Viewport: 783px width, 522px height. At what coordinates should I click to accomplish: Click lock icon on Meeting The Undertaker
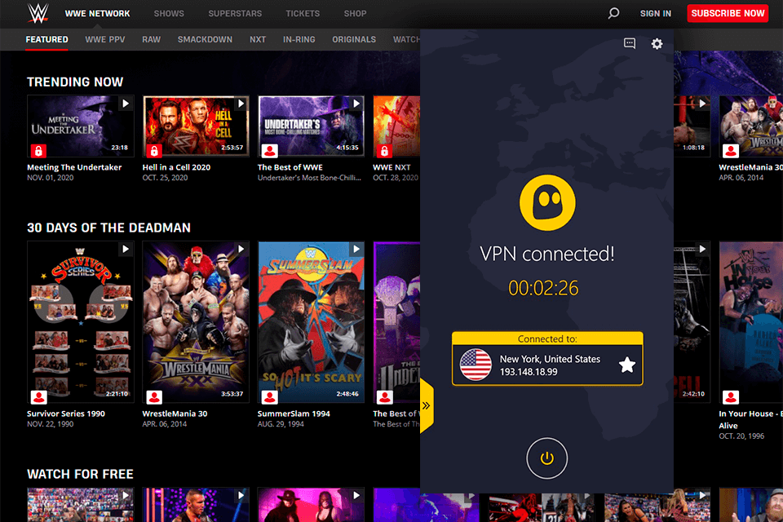point(38,150)
